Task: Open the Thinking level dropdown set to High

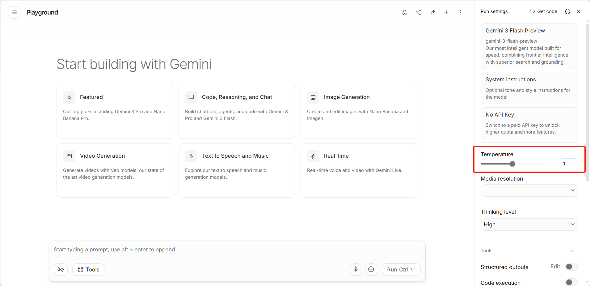Action: [x=529, y=224]
